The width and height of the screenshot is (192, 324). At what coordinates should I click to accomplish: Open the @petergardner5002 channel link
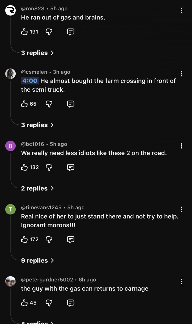47,280
